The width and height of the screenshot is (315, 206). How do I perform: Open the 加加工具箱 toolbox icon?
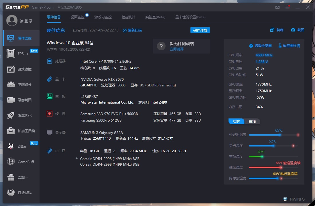click(x=11, y=131)
